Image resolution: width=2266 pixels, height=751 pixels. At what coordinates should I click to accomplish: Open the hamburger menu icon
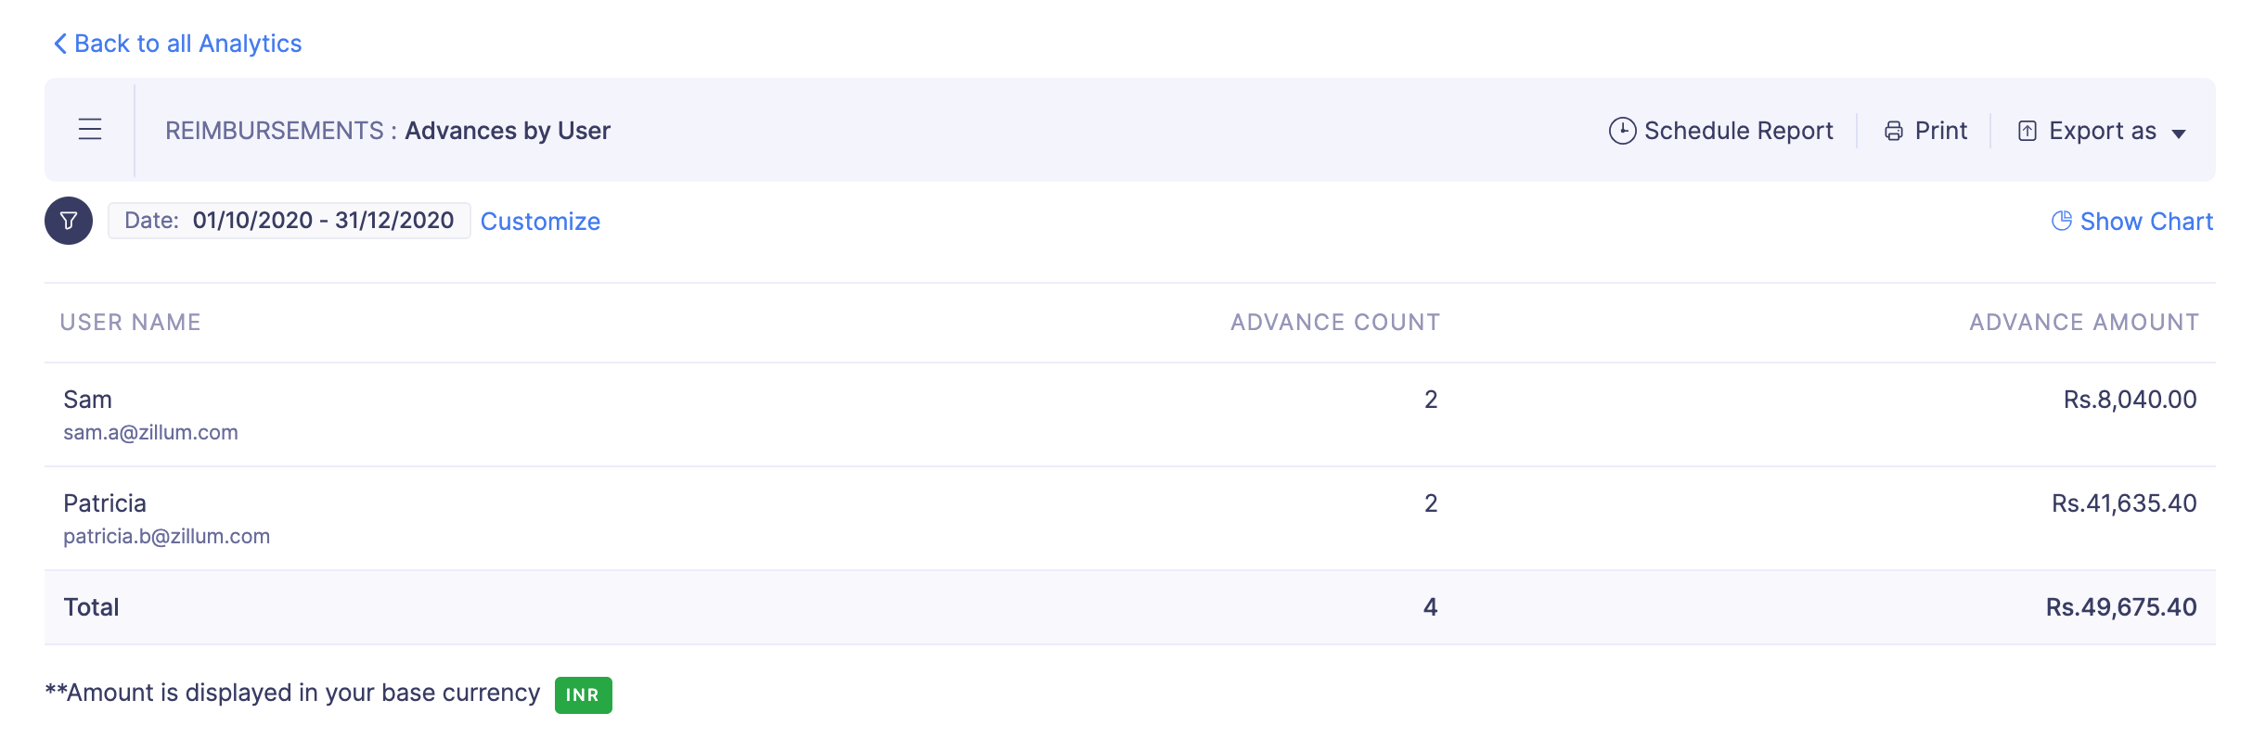pyautogui.click(x=90, y=129)
